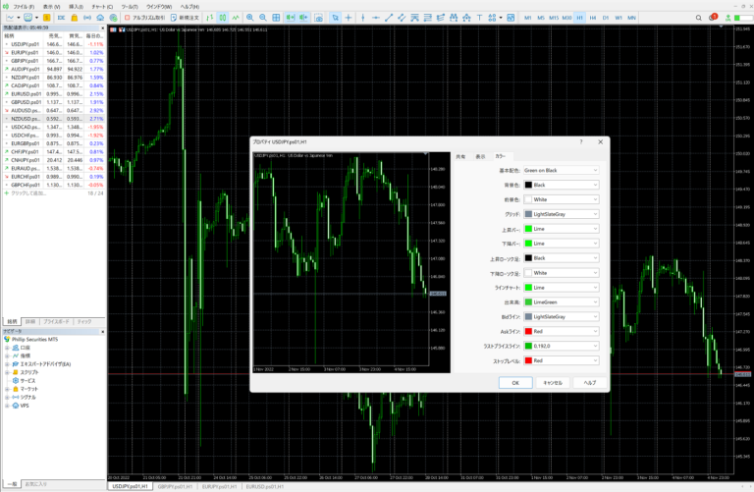Viewport: 754px width, 492px height.
Task: Open the 背景色 Black color dropdown
Action: click(x=561, y=185)
